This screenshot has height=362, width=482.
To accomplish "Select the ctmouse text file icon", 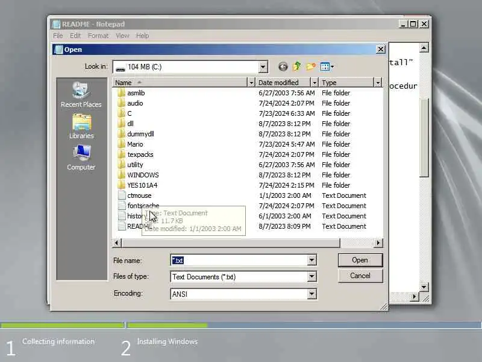I will 122,195.
